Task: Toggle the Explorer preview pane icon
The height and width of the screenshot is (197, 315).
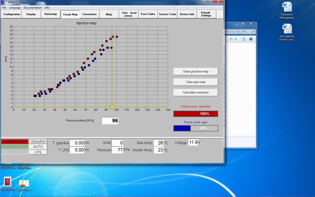Action: (243, 39)
